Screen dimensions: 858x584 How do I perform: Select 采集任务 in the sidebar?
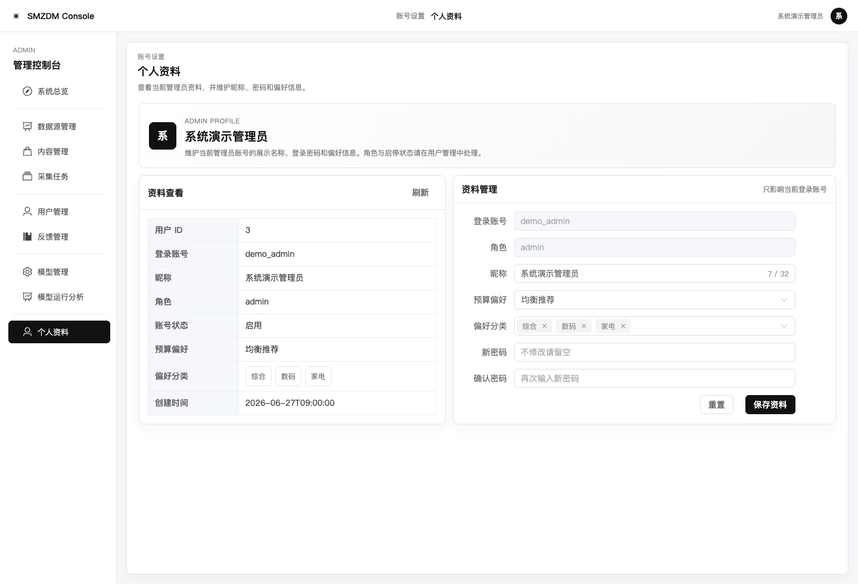click(x=59, y=176)
